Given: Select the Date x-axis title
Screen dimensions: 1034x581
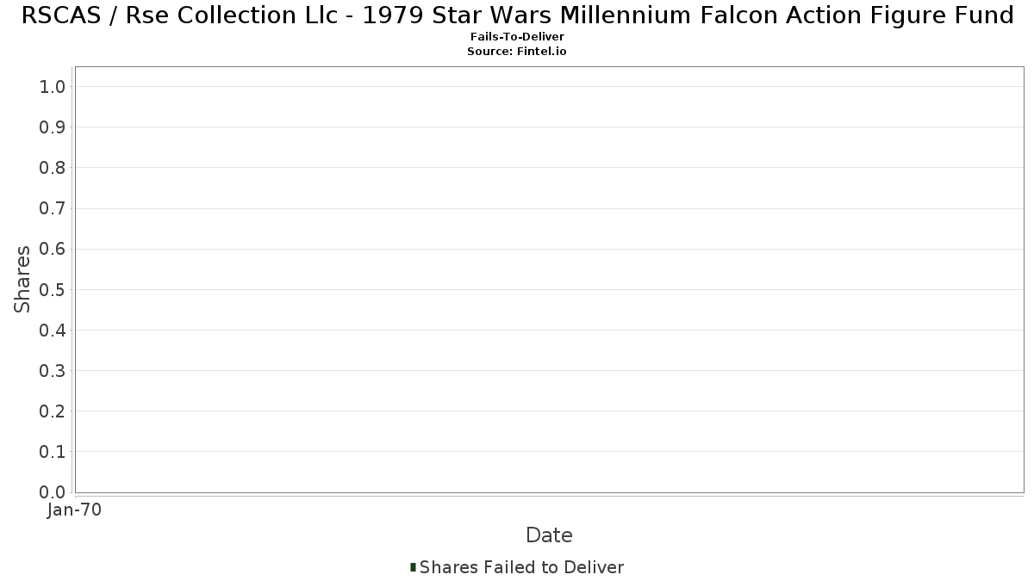Looking at the screenshot, I should point(549,535).
